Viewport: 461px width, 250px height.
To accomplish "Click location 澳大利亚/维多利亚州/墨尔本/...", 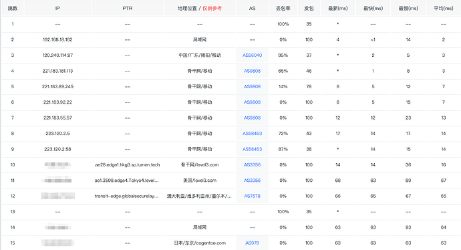I will coord(199,196).
